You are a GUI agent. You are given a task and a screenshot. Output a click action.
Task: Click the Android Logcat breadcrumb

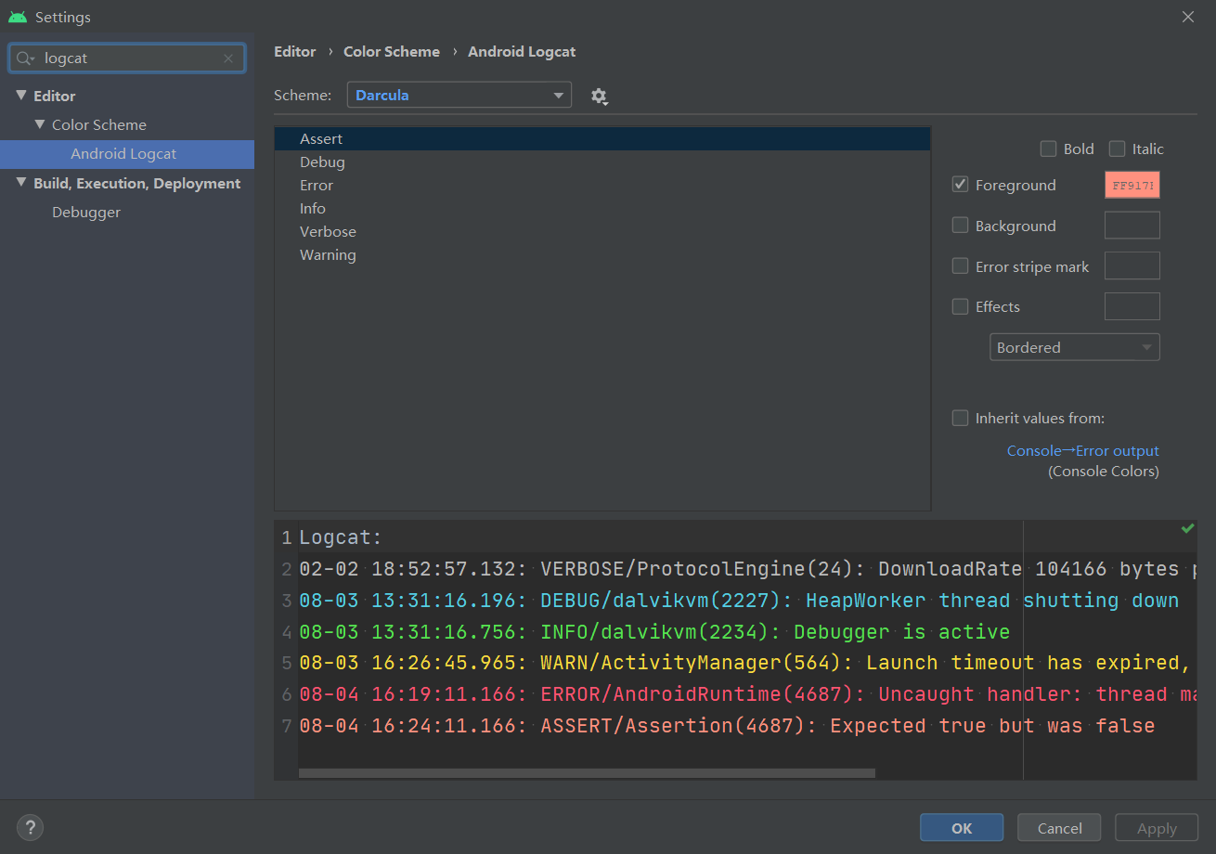[522, 52]
